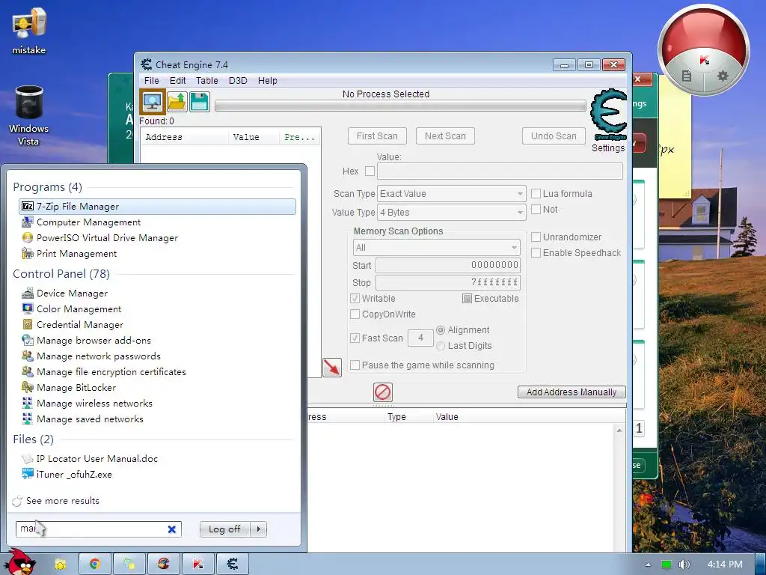
Task: Toggle the Not checkbox
Action: [x=536, y=210]
